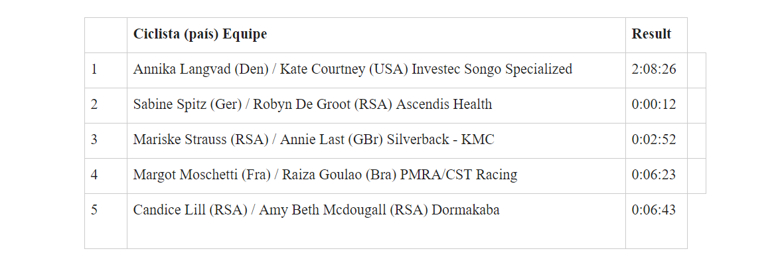This screenshot has height=259, width=782.
Task: Select the Annika Langvad / Kate Courtney row
Action: point(395,70)
